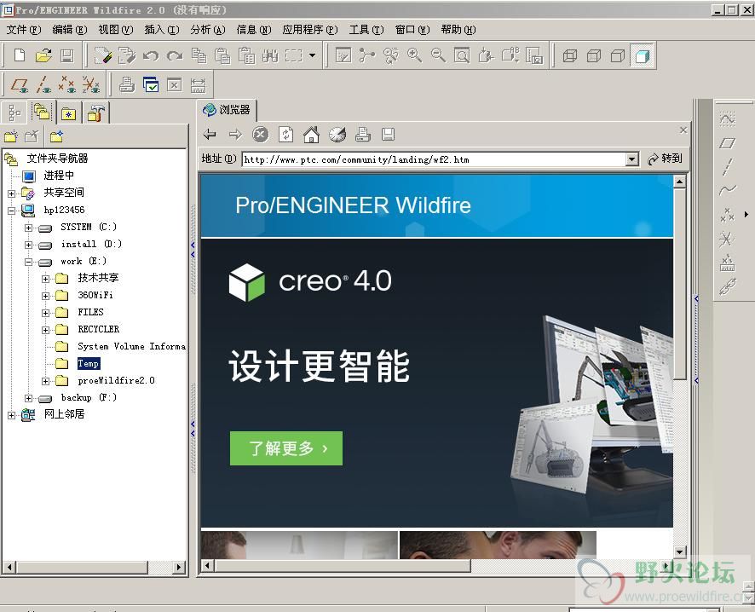Image resolution: width=755 pixels, height=612 pixels.
Task: Close the browser panel with the X
Action: point(683,130)
